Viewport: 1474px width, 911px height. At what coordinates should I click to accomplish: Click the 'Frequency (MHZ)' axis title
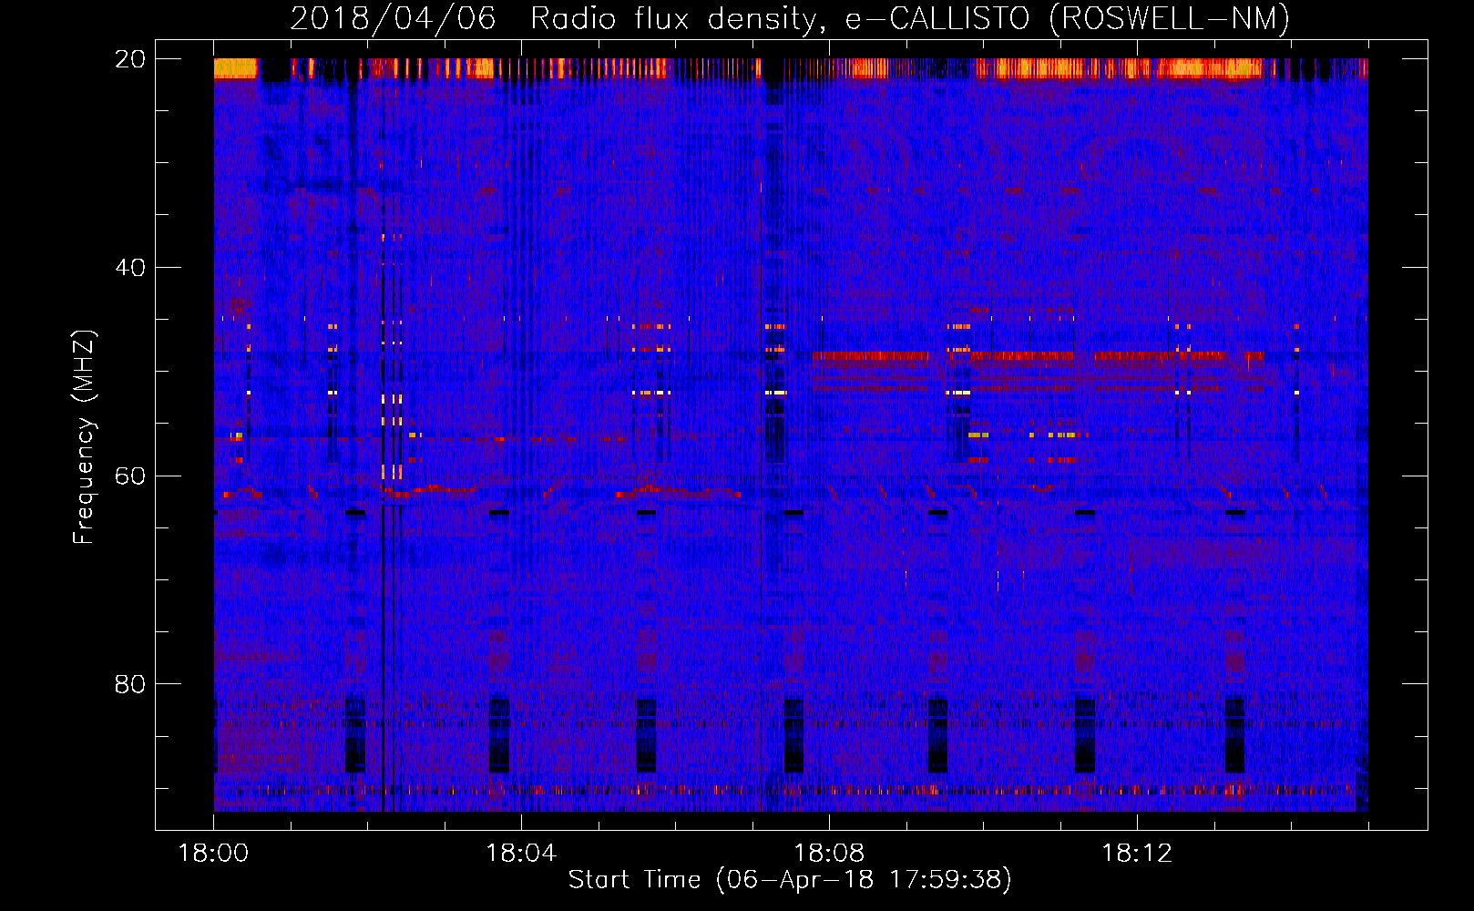[84, 436]
